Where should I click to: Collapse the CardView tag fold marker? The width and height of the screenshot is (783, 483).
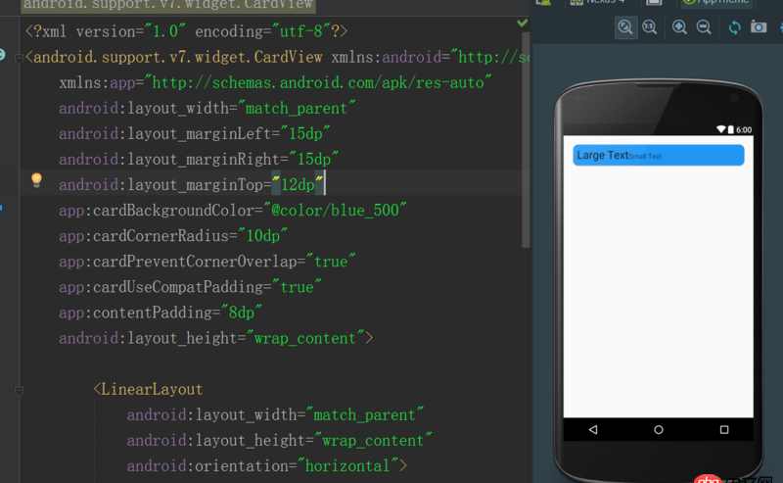(19, 58)
